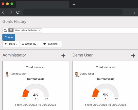Screen dimensions: 138x110
Task: Click the Demo User avatar thumbnail
Action: click(77, 74)
